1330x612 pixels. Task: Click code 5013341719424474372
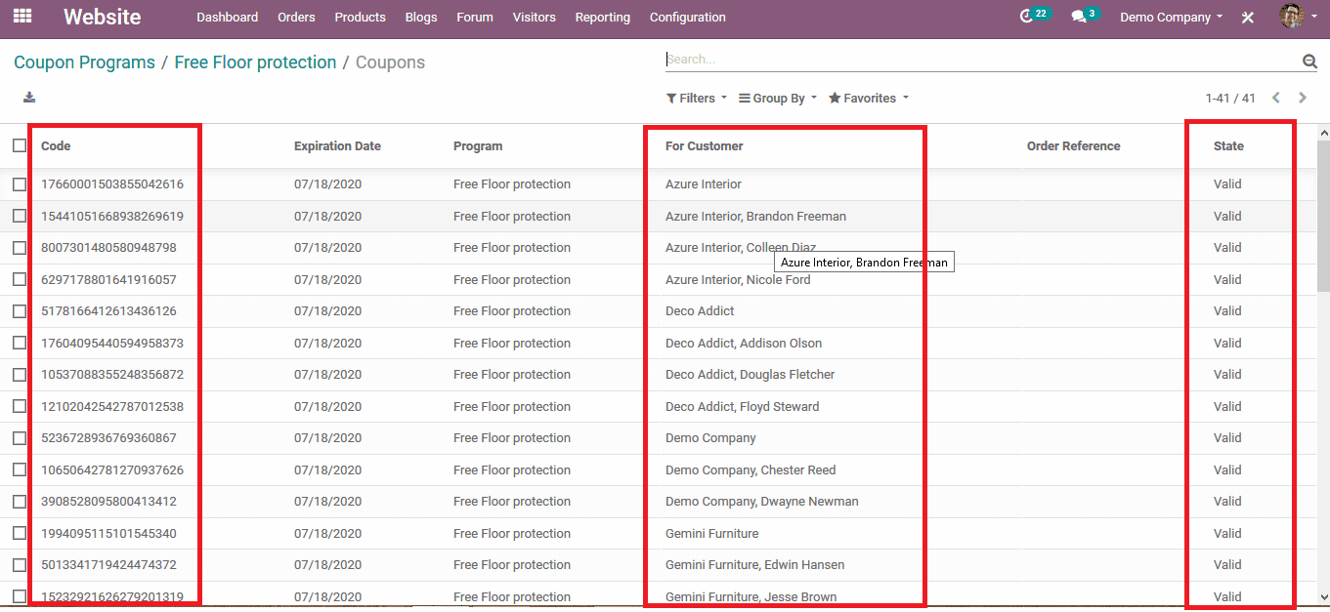point(108,564)
